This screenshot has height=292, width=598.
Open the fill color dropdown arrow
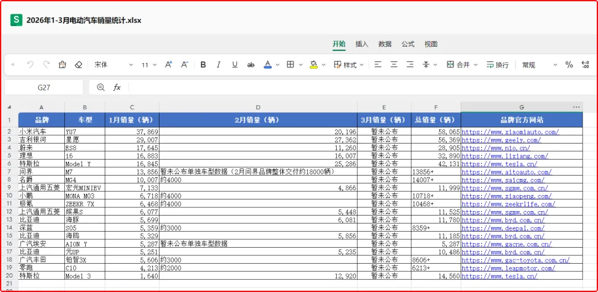(323, 65)
